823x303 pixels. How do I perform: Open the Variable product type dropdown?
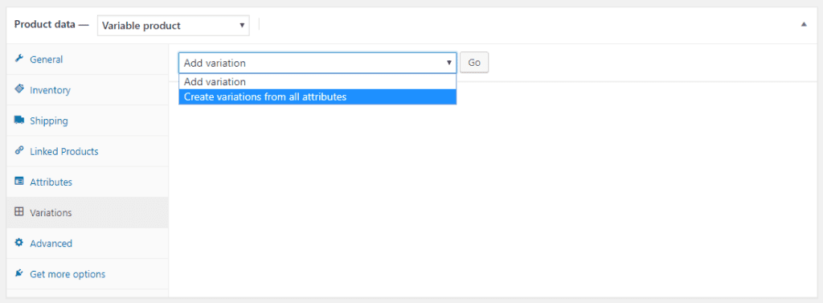[x=174, y=25]
